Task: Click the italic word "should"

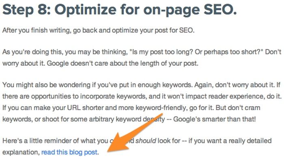Action: click(x=146, y=141)
